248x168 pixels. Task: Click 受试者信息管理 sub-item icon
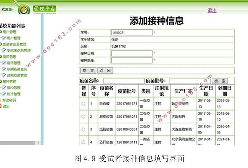coord(4,51)
